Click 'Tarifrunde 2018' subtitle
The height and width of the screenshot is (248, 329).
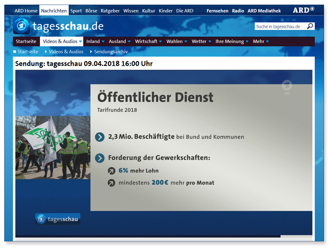tap(117, 110)
